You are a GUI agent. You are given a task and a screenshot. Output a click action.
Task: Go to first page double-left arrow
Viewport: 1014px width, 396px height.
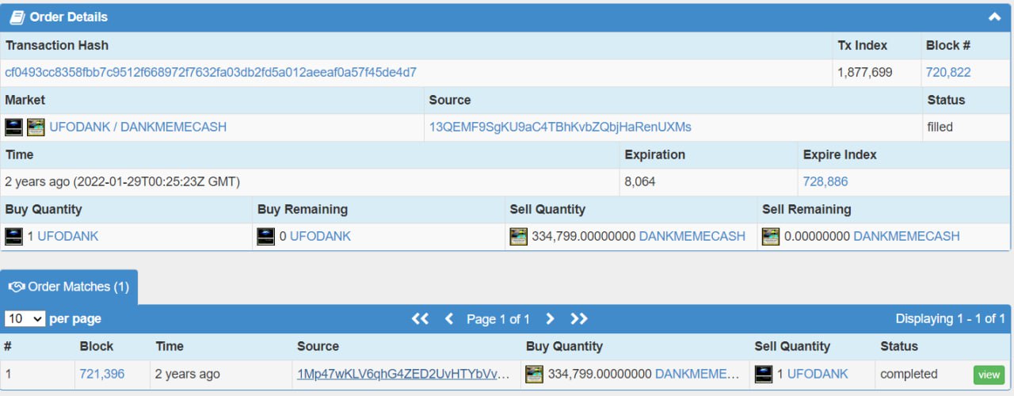420,318
